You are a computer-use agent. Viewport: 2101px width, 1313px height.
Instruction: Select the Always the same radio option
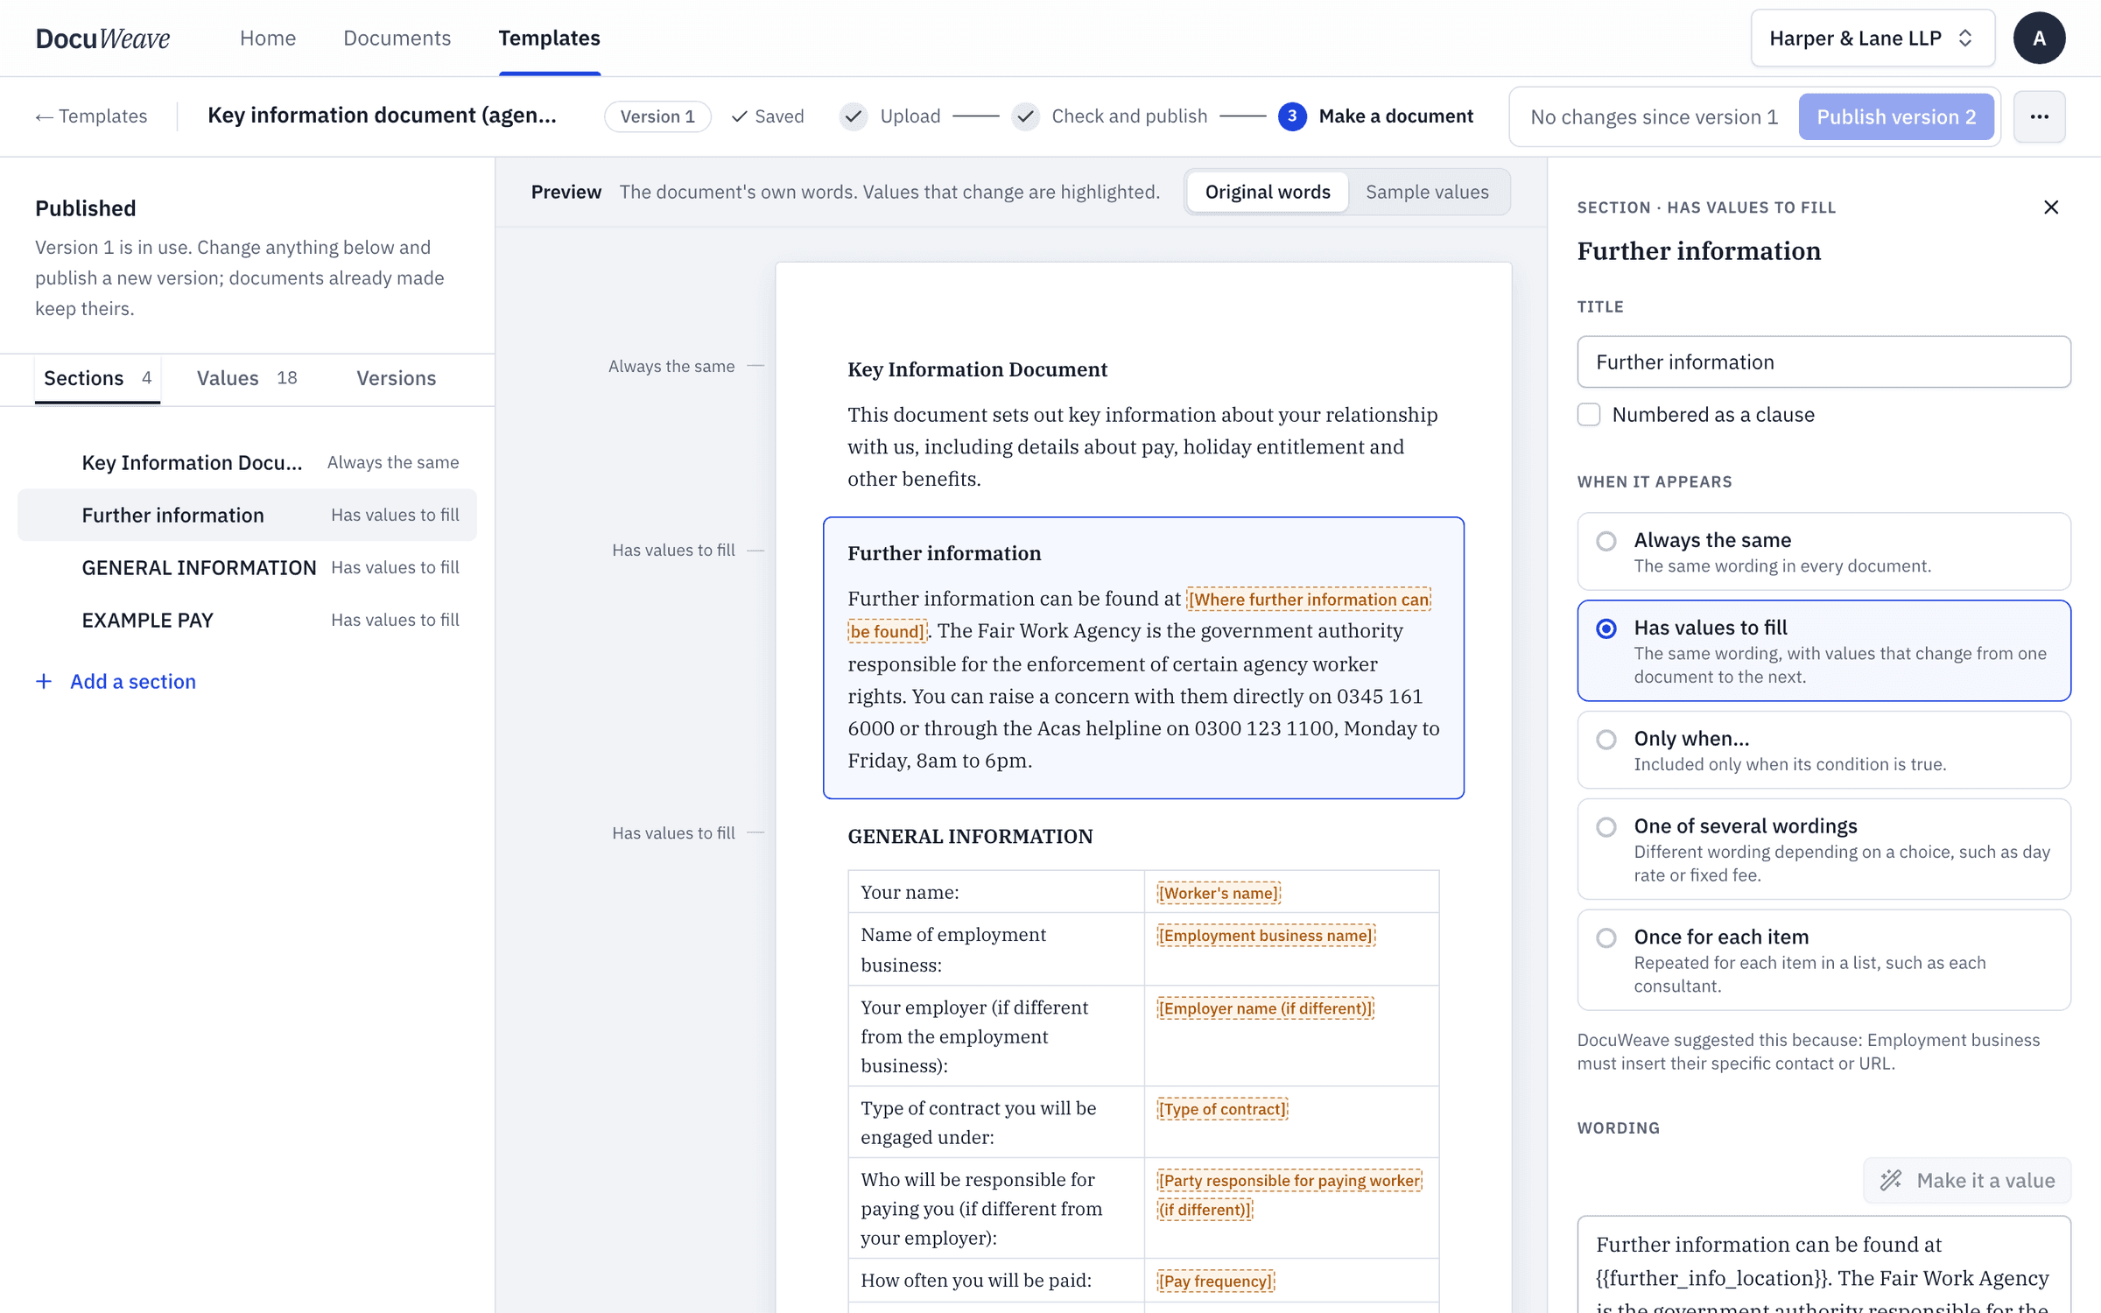[x=1823, y=551]
